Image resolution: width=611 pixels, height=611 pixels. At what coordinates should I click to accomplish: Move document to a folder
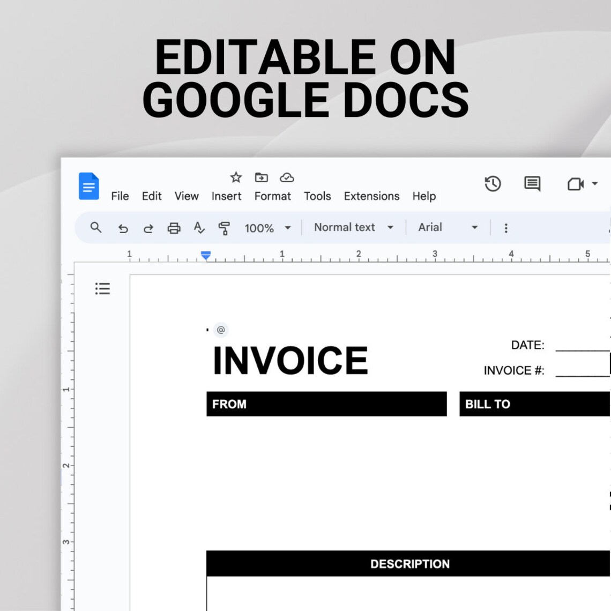click(x=262, y=177)
